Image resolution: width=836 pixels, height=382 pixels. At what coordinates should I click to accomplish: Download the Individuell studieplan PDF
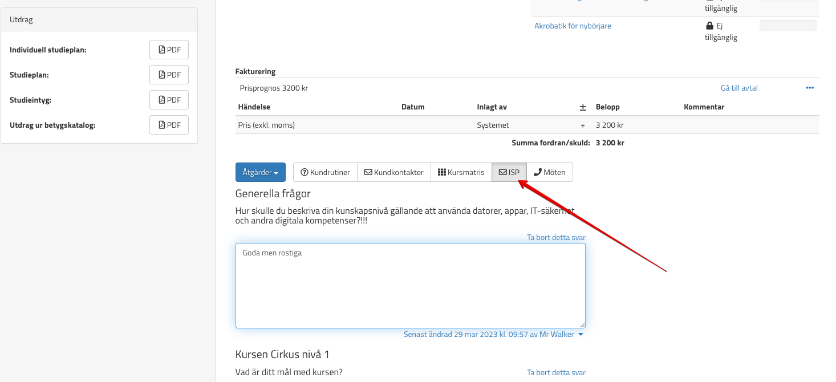click(x=169, y=50)
